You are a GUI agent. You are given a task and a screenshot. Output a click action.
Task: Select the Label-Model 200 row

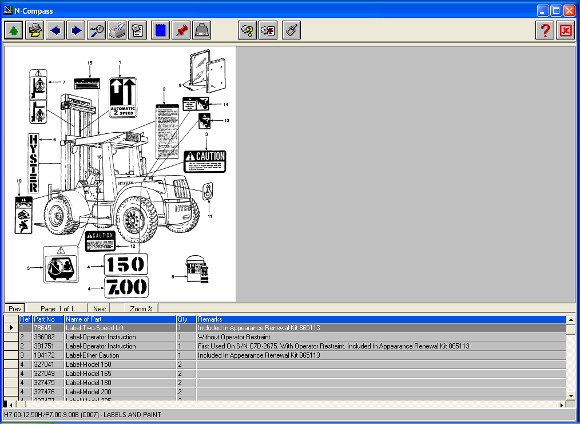(x=120, y=391)
